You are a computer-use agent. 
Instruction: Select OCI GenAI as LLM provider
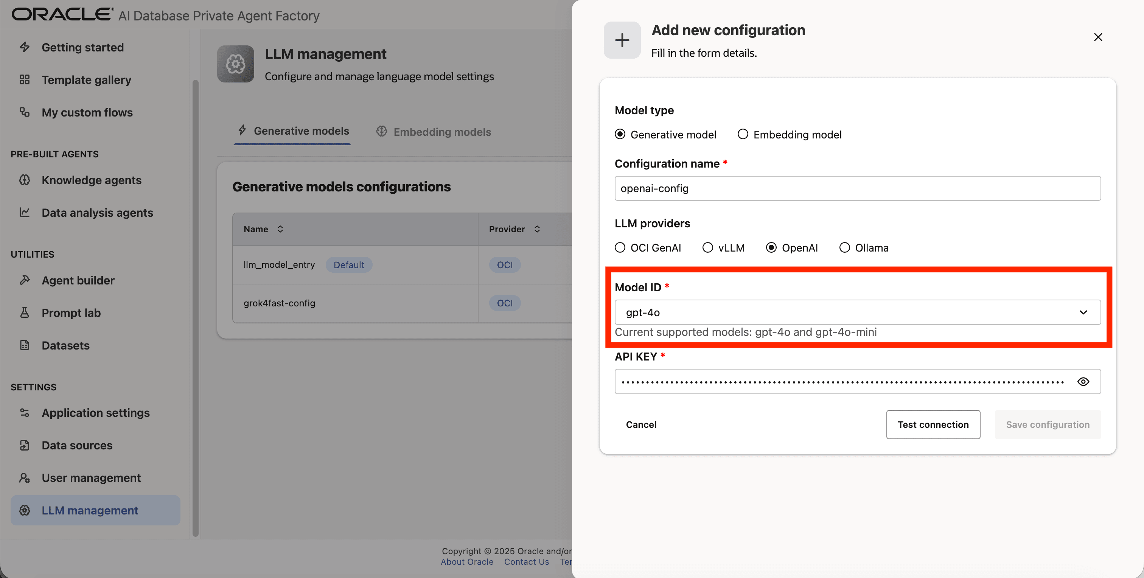point(620,248)
